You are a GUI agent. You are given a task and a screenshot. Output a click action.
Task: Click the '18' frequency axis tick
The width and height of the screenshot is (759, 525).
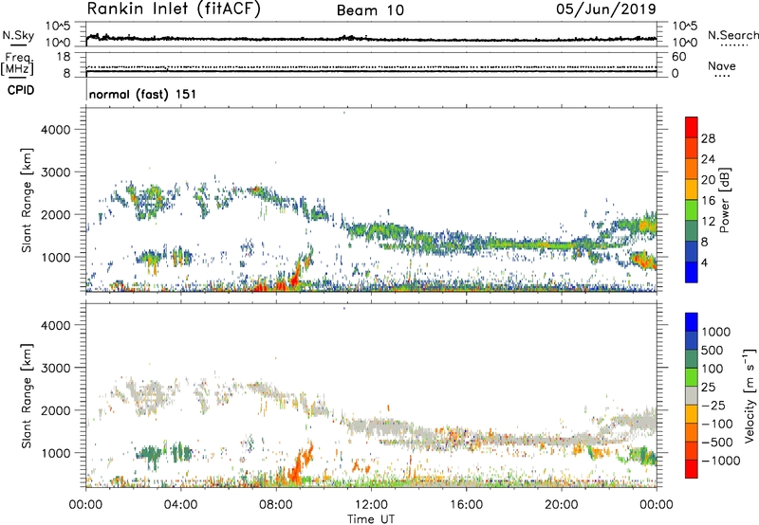tap(64, 57)
